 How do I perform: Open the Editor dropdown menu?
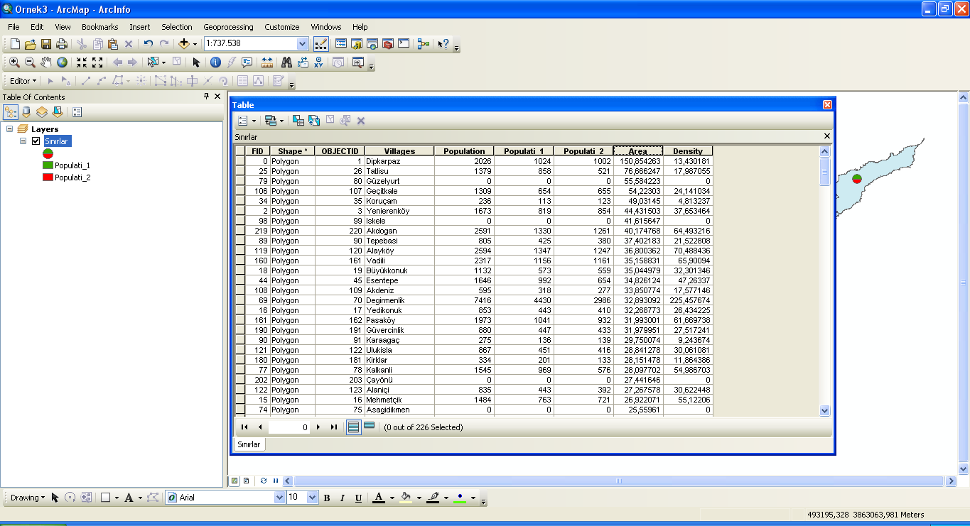(x=23, y=81)
